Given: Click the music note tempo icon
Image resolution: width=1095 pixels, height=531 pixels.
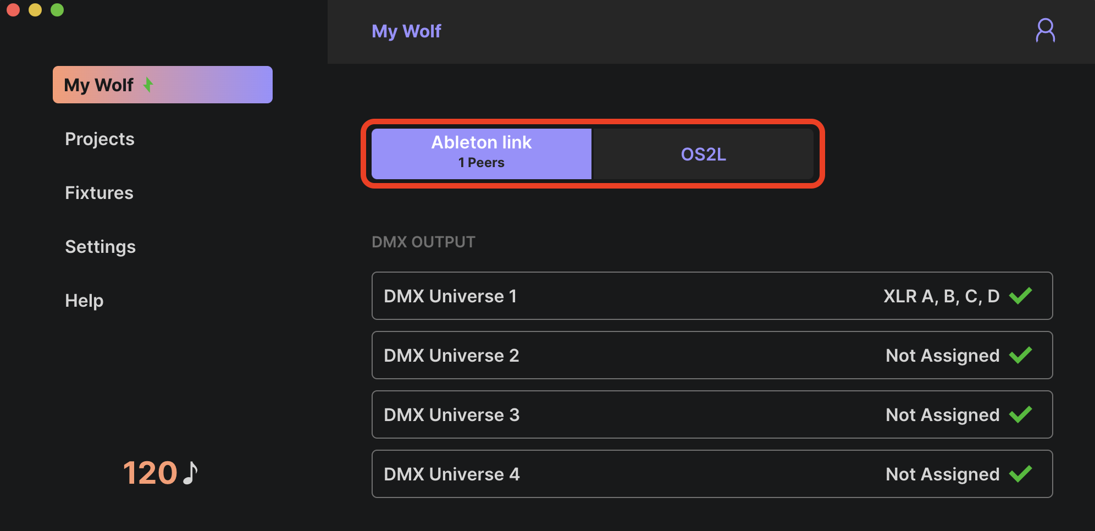Looking at the screenshot, I should 190,473.
